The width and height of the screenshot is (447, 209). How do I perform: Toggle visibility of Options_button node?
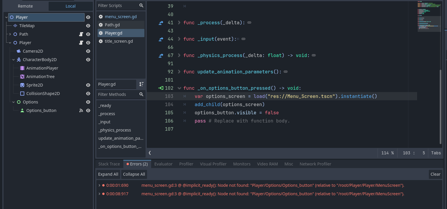88,110
